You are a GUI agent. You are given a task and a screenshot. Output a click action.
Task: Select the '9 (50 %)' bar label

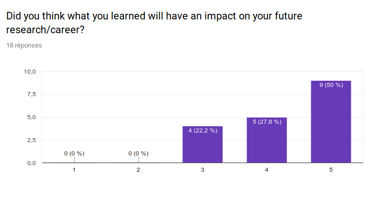tap(331, 85)
